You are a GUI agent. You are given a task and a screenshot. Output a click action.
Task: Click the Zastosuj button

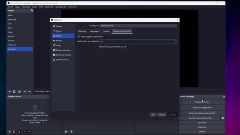click(172, 115)
